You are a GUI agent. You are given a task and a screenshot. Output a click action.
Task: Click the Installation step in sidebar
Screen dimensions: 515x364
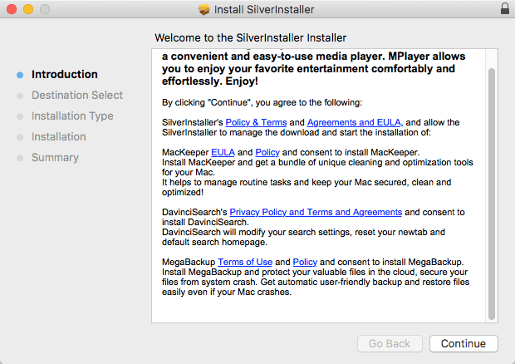(58, 136)
